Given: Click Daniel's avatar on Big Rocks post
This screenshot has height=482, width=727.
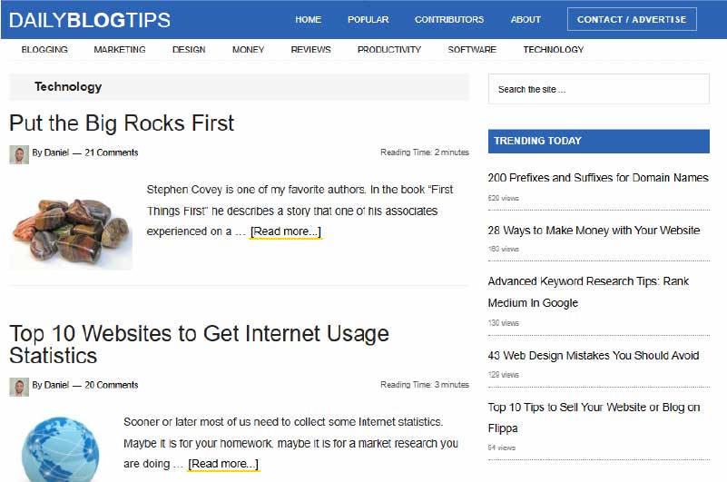Looking at the screenshot, I should pos(19,154).
